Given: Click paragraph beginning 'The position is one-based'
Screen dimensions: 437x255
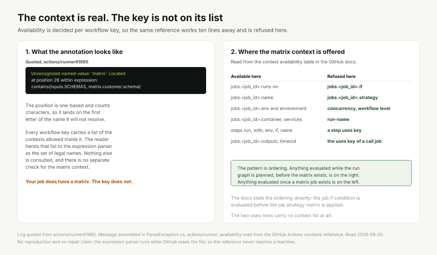Looking at the screenshot, I should coord(68,112).
